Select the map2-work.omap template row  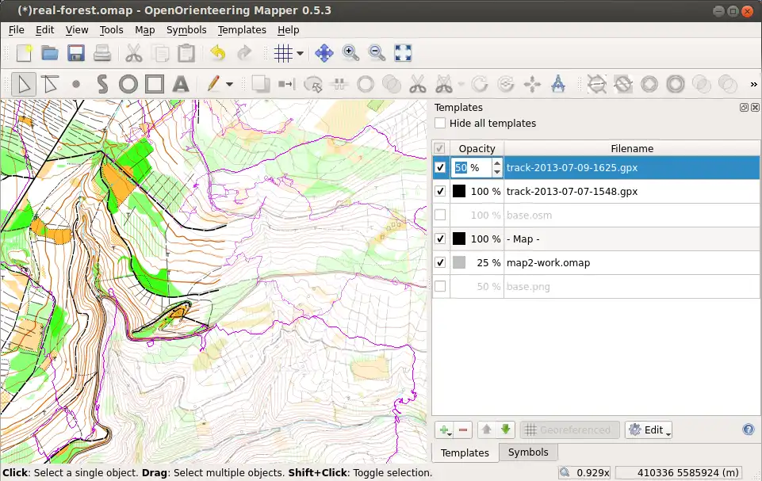click(x=548, y=263)
